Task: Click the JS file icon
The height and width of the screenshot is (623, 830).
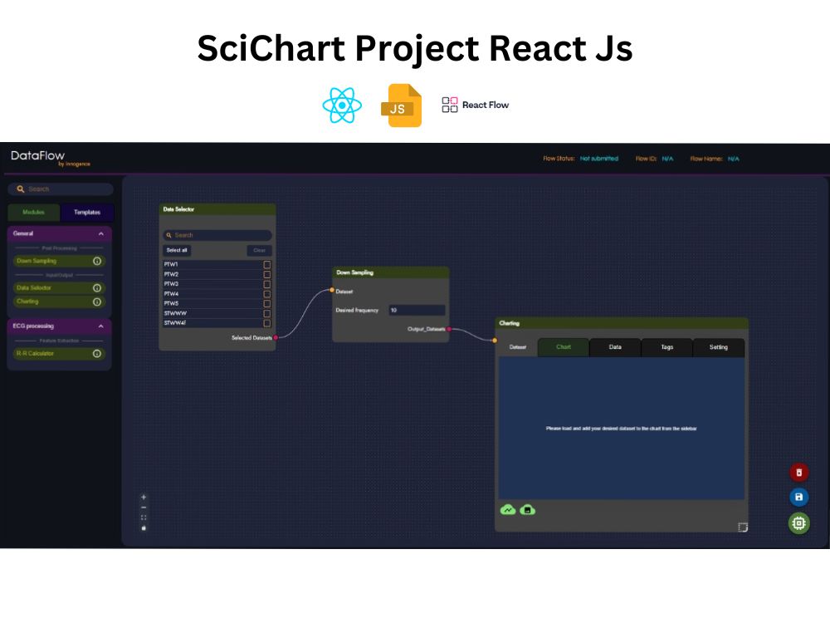Action: pyautogui.click(x=401, y=105)
